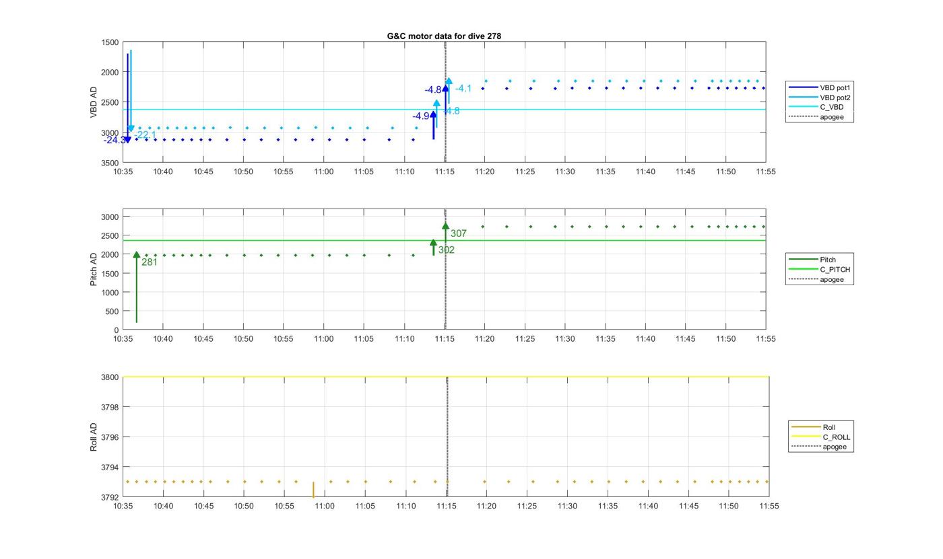Click the '-22.1' annotation in VBD plot
The height and width of the screenshot is (559, 943).
pyautogui.click(x=145, y=135)
